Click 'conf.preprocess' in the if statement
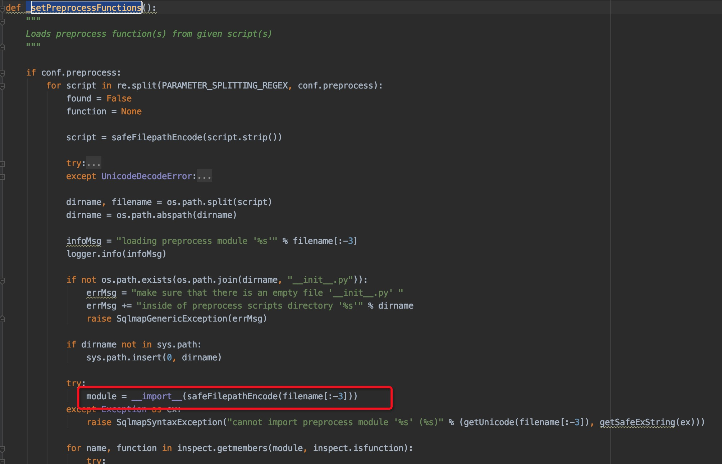722x464 pixels. click(79, 73)
